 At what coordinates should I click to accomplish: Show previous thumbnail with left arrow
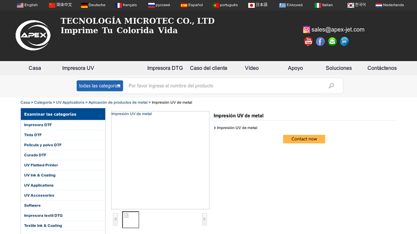pyautogui.click(x=115, y=219)
